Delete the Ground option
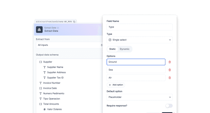Viewport: 210px width, 113px height. [x=170, y=62]
